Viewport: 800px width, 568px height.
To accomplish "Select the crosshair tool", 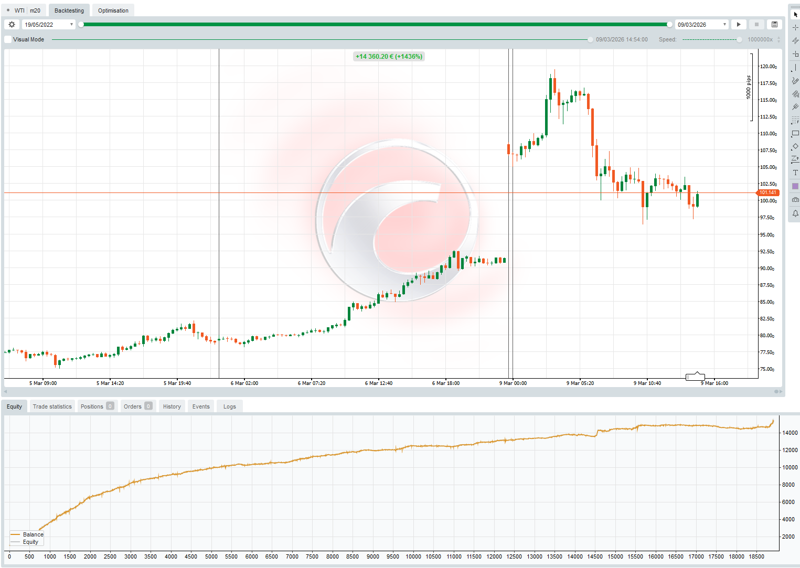I will 794,28.
